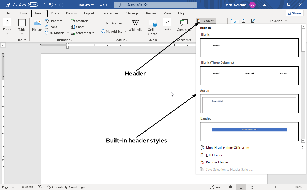Image resolution: width=307 pixels, height=190 pixels.
Task: Click the Share button
Action: (x=294, y=13)
